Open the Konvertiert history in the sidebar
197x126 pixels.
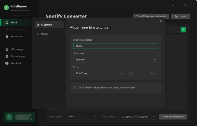click(16, 36)
